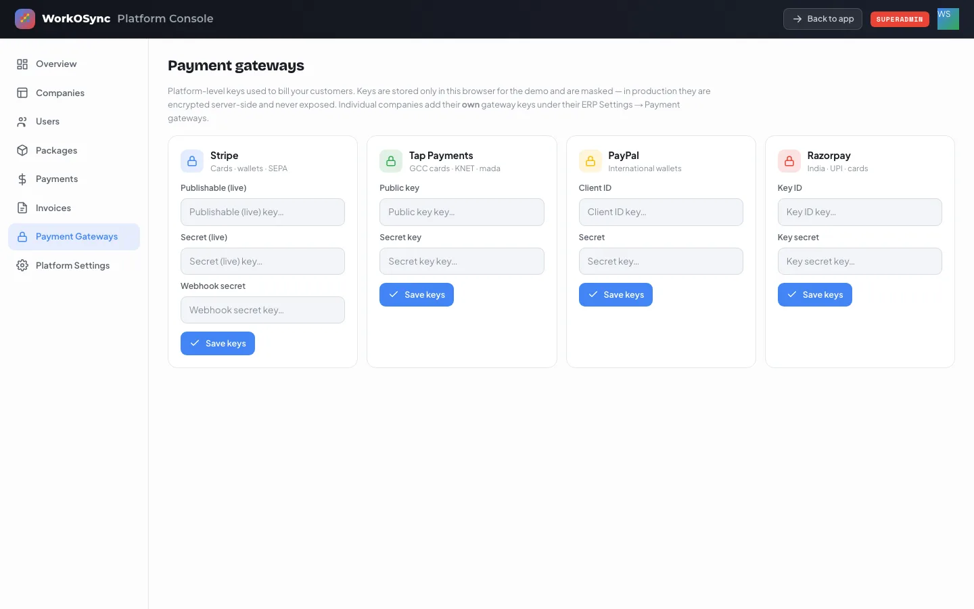Click the Companies building icon
Viewport: 974px width, 609px height.
(x=22, y=93)
